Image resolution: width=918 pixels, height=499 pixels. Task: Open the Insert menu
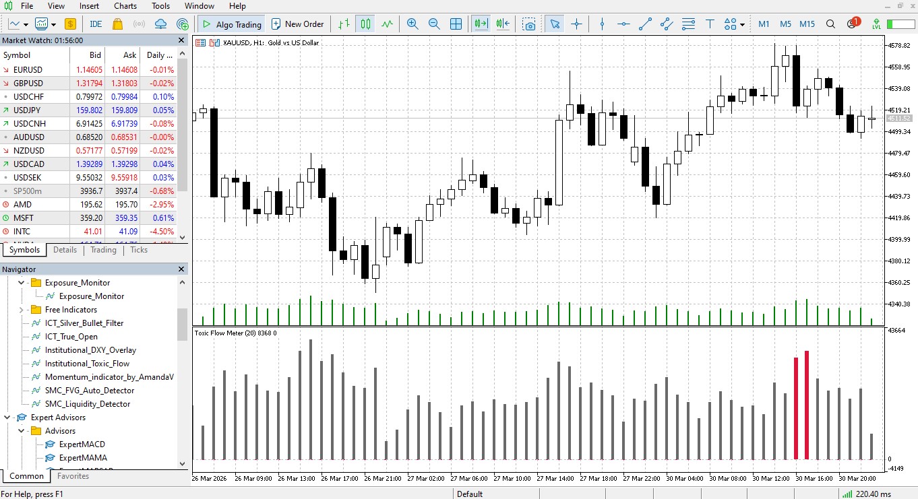click(x=89, y=6)
